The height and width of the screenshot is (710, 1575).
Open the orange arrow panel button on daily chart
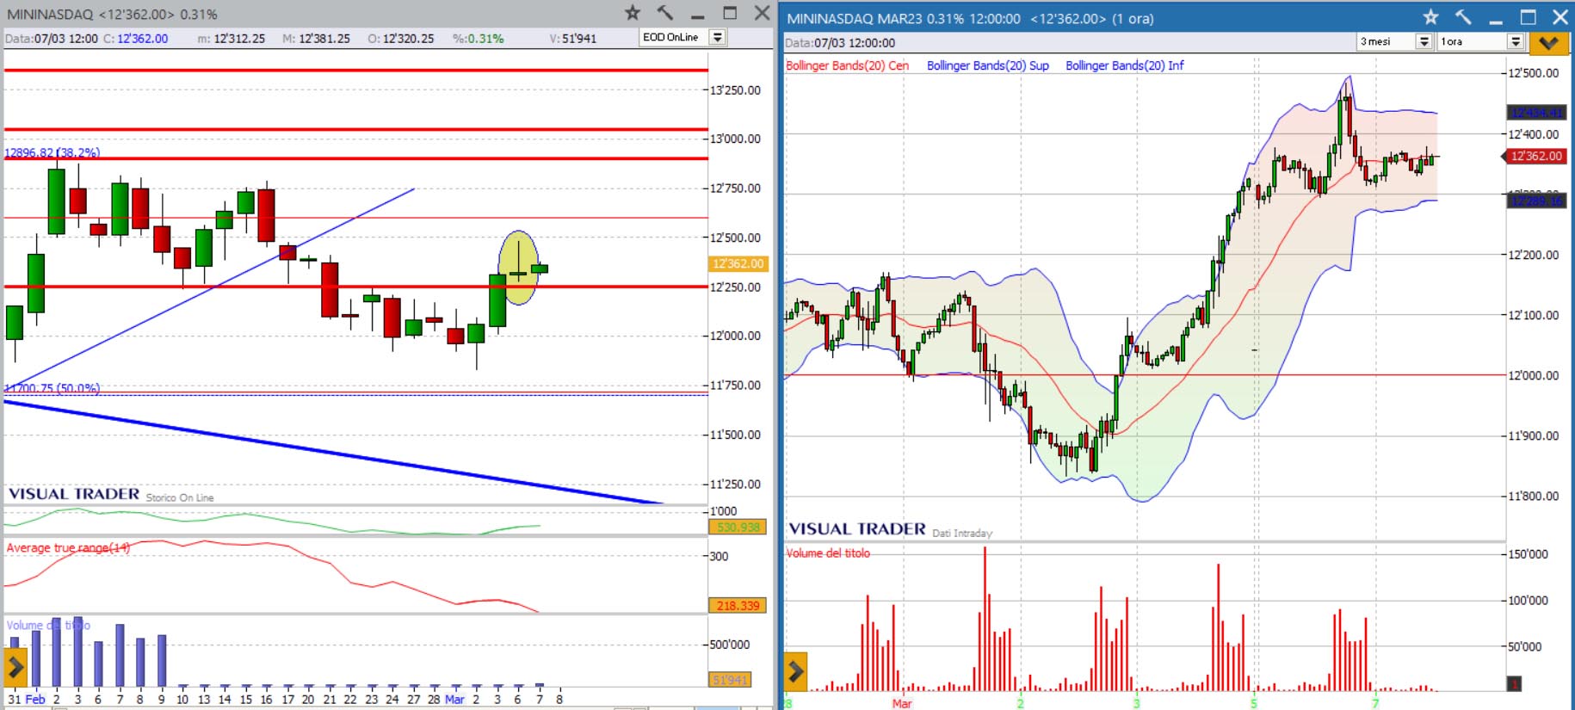tap(15, 667)
